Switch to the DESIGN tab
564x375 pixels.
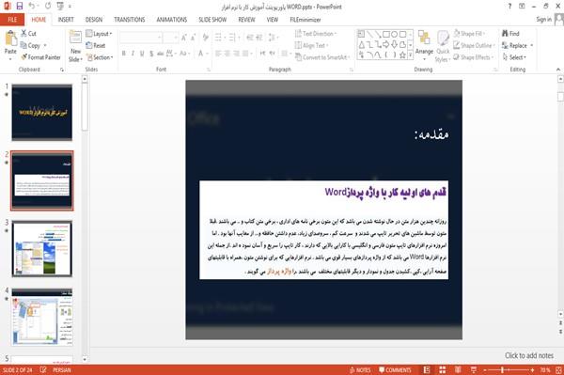pos(94,20)
